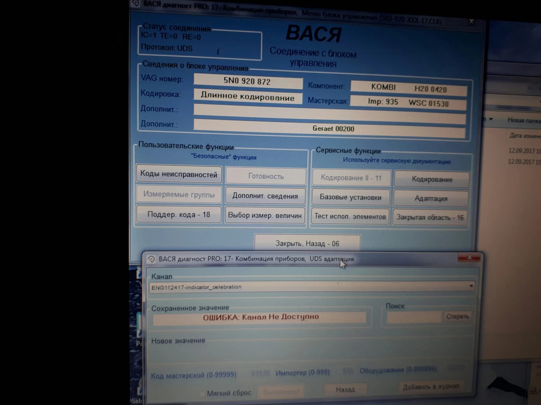Close the UDS адаптация window
The height and width of the screenshot is (405, 541).
pos(469,257)
